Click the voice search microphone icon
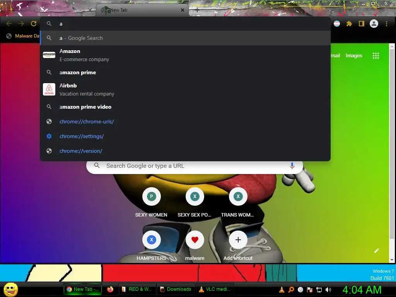This screenshot has width=396, height=297. tap(292, 166)
